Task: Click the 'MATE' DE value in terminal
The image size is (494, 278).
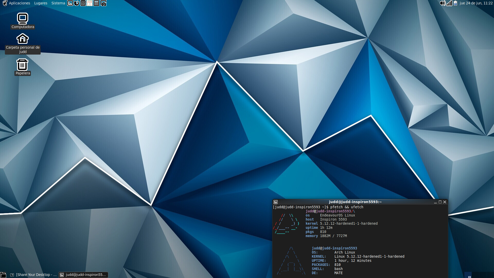Action: pyautogui.click(x=338, y=273)
